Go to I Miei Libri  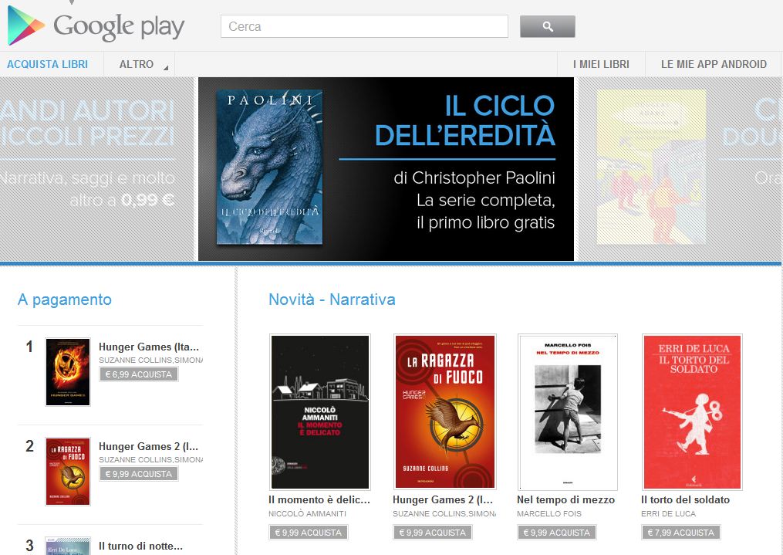coord(601,64)
